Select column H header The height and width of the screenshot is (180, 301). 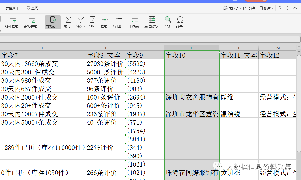click(43, 48)
